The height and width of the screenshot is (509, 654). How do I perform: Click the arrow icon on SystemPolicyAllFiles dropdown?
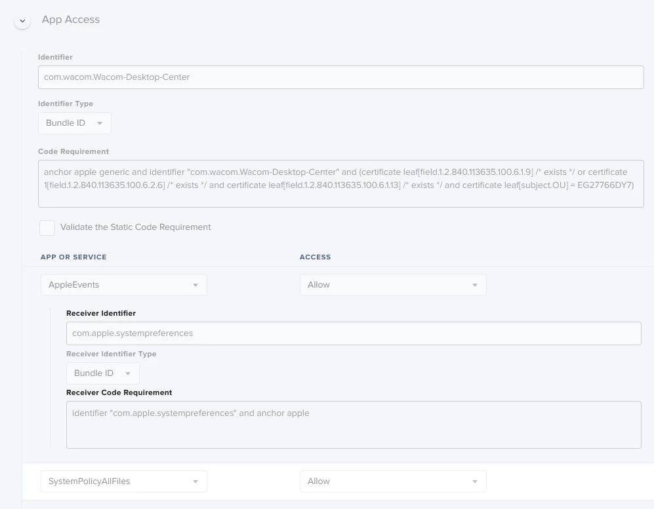[x=195, y=482]
